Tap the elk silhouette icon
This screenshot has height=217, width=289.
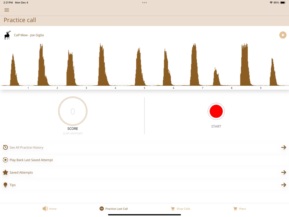coord(8,35)
